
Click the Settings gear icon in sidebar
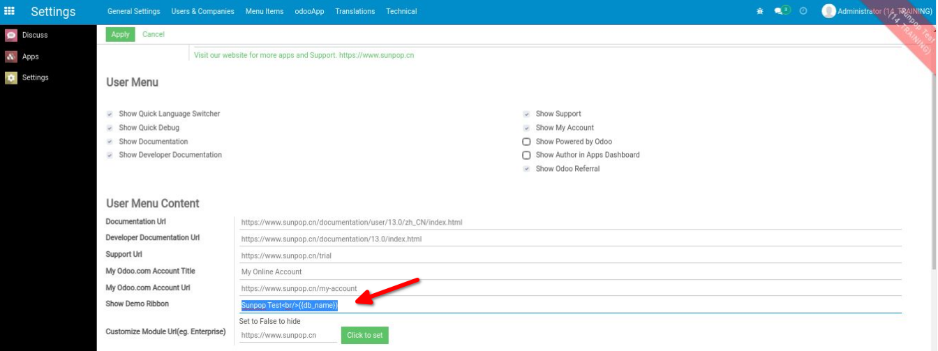tap(11, 77)
